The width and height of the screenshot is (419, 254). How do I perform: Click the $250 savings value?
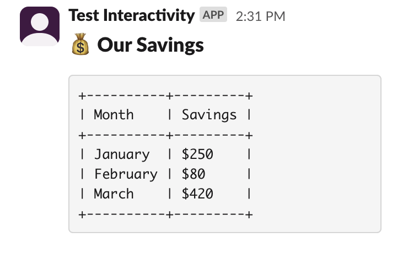(x=197, y=154)
